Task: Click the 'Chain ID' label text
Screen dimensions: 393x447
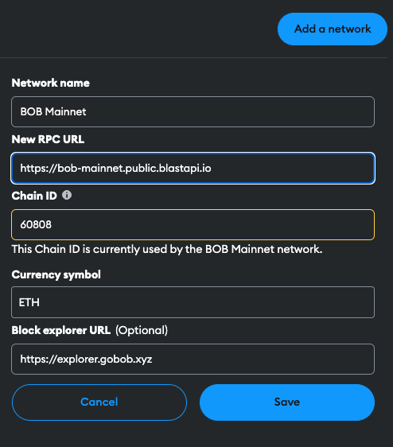Action: point(34,196)
